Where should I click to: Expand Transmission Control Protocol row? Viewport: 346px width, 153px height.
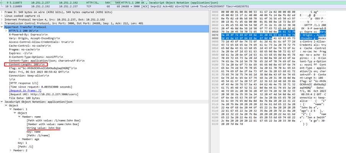tap(2, 23)
